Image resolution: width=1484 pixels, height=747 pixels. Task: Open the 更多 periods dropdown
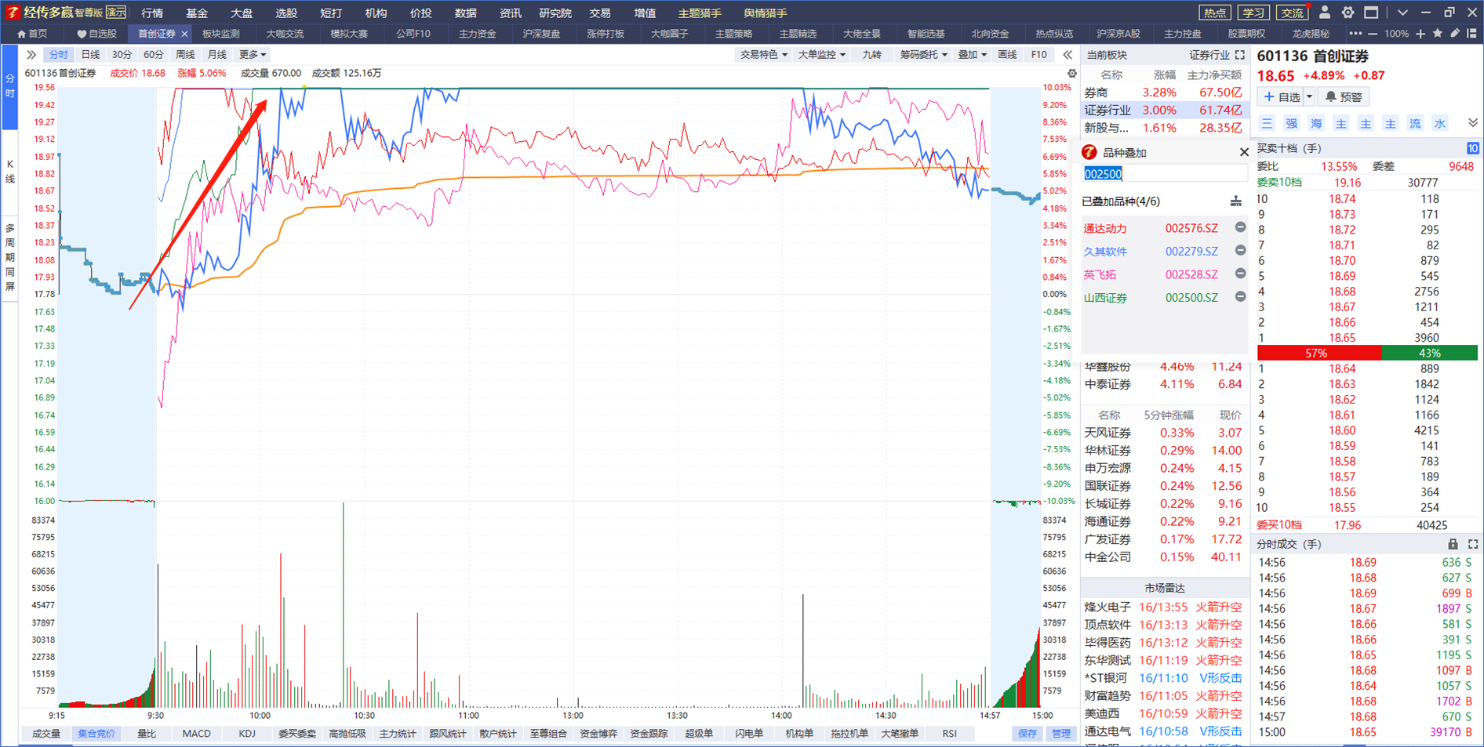click(253, 55)
